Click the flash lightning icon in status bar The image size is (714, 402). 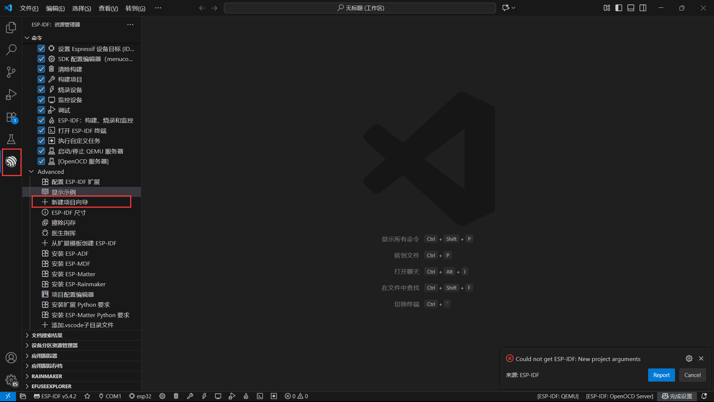click(x=204, y=396)
